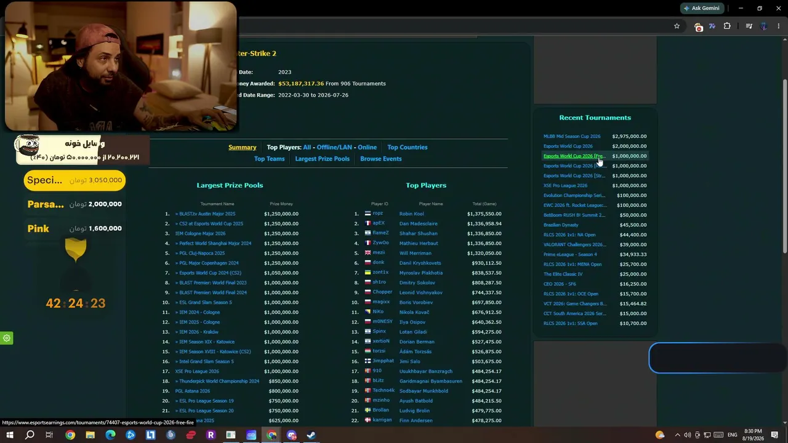This screenshot has width=788, height=443.
Task: Open the Chrome profile avatar
Action: tap(764, 26)
